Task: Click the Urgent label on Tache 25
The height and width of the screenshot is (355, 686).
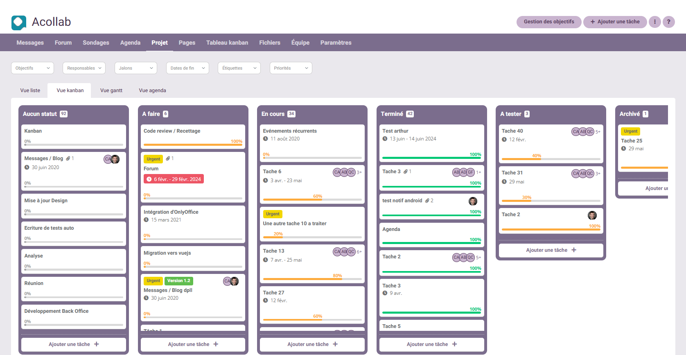Action: (x=630, y=131)
